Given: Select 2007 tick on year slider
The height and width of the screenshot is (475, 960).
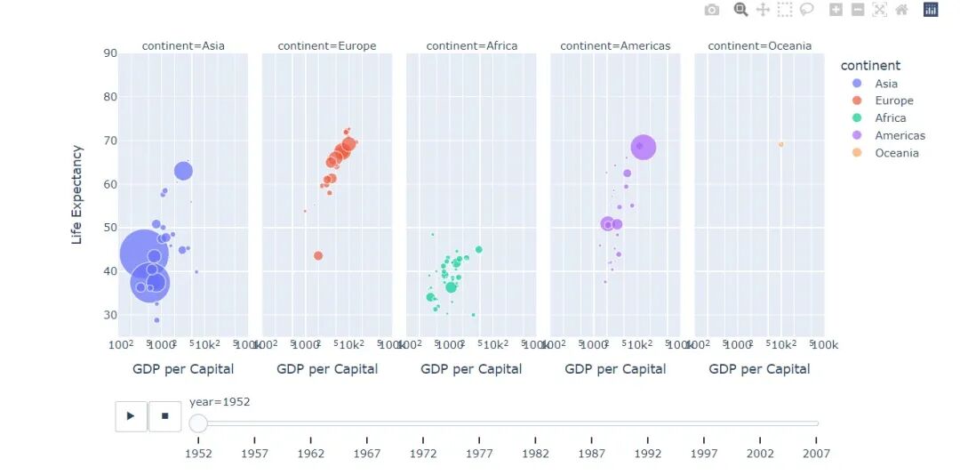Looking at the screenshot, I should [817, 454].
